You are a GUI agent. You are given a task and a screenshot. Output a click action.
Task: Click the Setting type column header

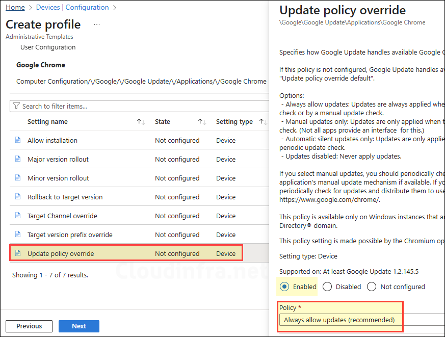234,122
